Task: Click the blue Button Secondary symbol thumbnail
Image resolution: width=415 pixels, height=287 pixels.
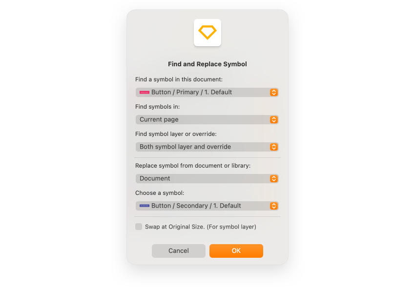Action: pos(145,206)
